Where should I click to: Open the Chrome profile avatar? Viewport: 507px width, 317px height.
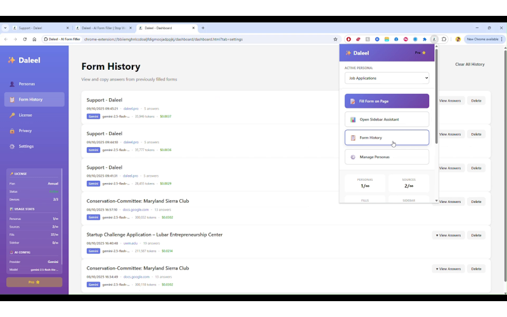[x=458, y=39]
